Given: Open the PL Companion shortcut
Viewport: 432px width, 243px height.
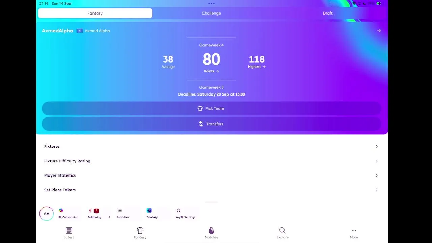Looking at the screenshot, I should [x=68, y=213].
